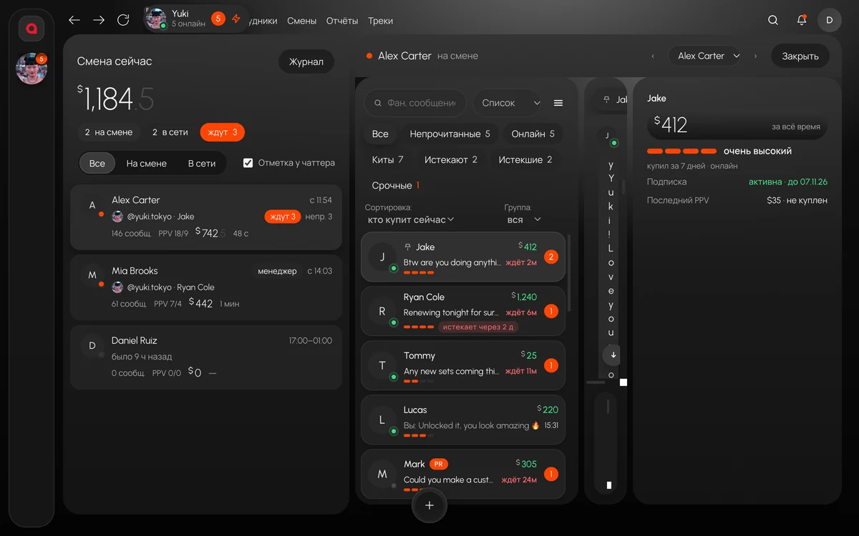
Task: Open the Смены menu
Action: pyautogui.click(x=302, y=21)
